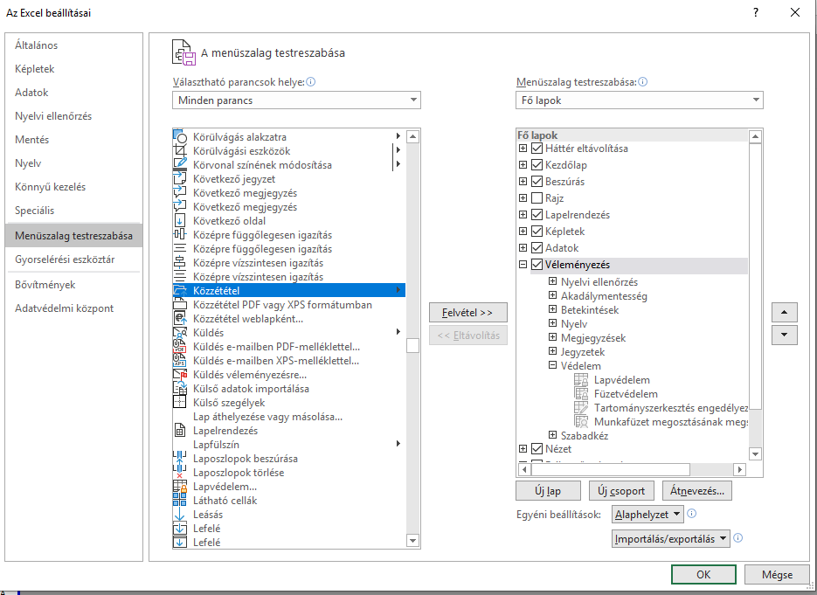817x595 pixels.
Task: Click the Átnevezés... button
Action: (697, 491)
